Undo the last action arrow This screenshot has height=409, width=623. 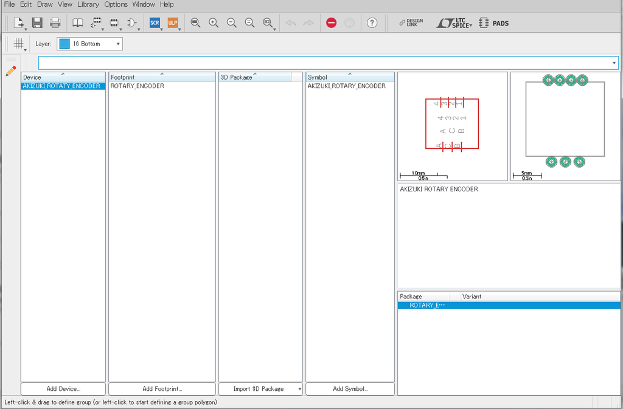click(291, 23)
